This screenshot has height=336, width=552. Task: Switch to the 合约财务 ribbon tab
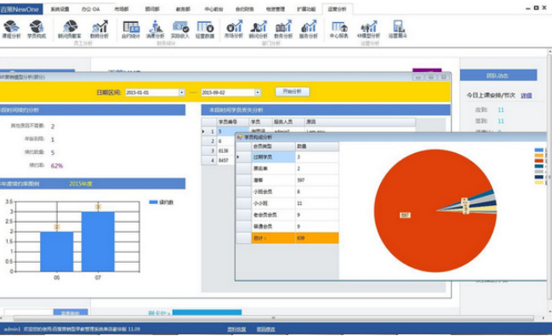point(245,9)
